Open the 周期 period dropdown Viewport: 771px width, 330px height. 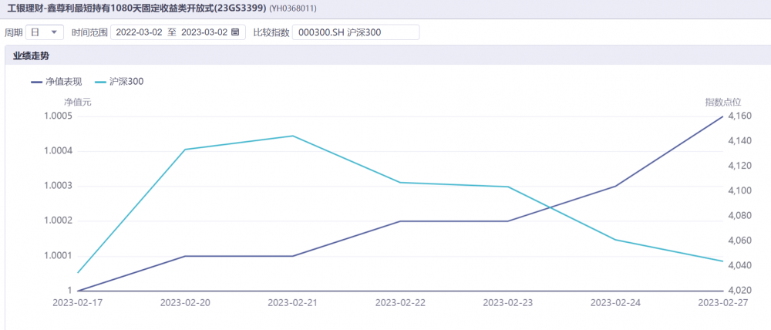45,32
